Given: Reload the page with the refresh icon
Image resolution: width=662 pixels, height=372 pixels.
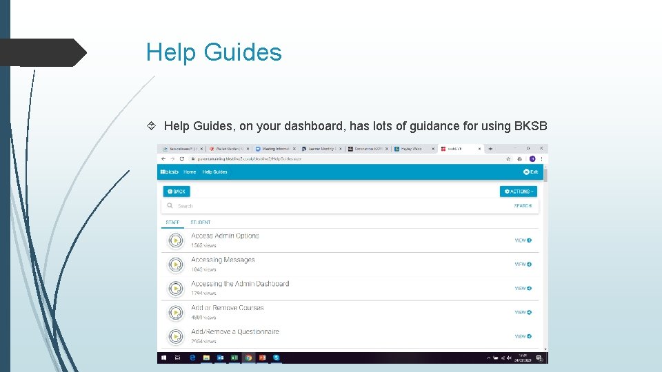Looking at the screenshot, I should tap(182, 159).
